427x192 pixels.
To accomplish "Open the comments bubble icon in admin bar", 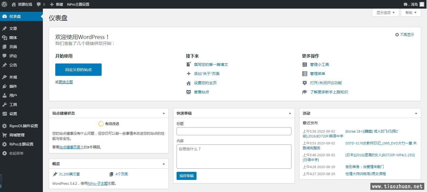I will coord(39,4).
